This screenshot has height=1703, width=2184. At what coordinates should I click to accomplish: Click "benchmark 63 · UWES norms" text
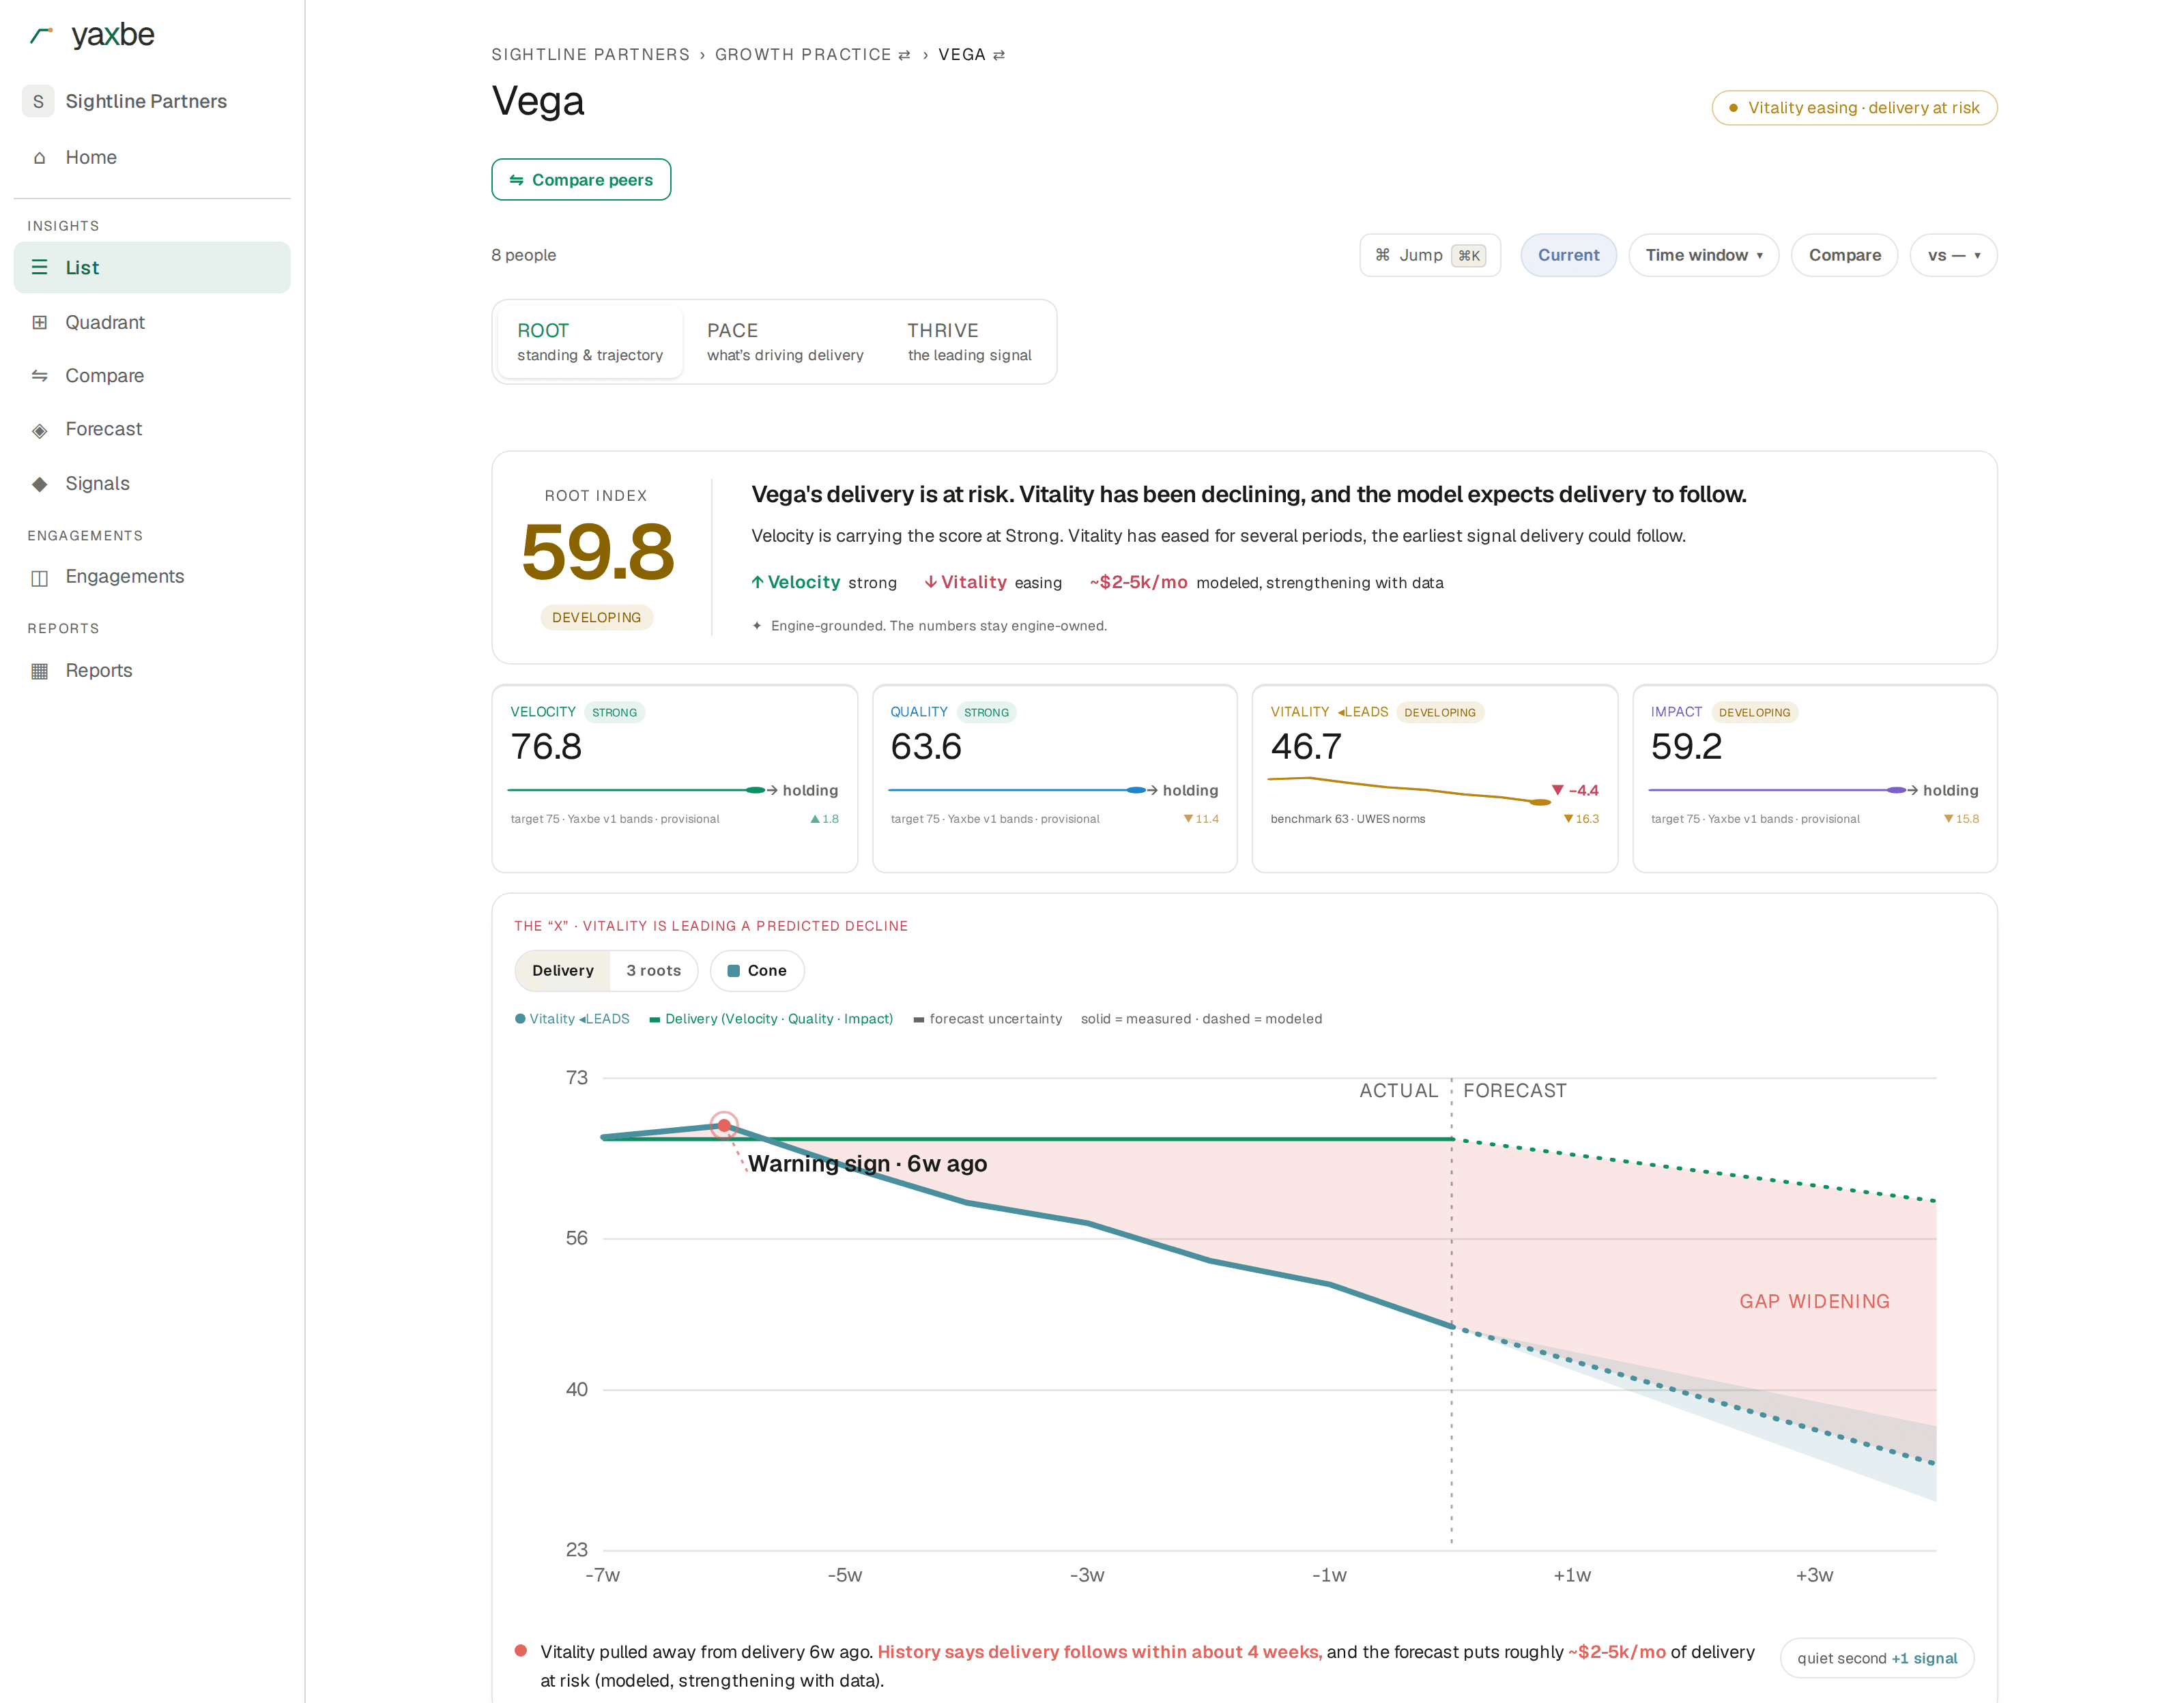click(1347, 819)
